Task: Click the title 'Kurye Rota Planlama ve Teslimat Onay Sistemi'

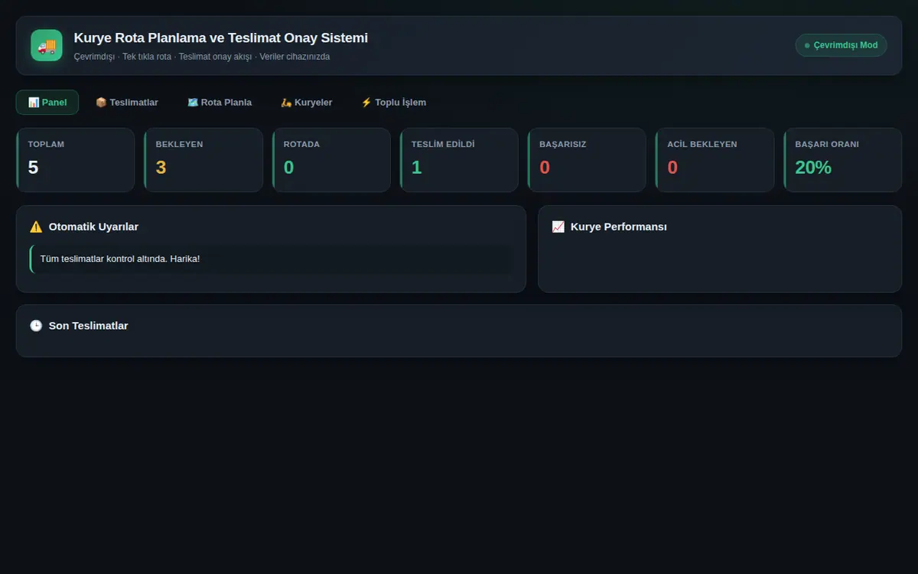Action: pyautogui.click(x=221, y=38)
